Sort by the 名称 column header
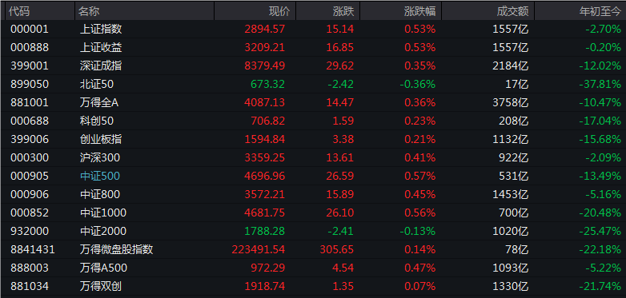 [145, 11]
